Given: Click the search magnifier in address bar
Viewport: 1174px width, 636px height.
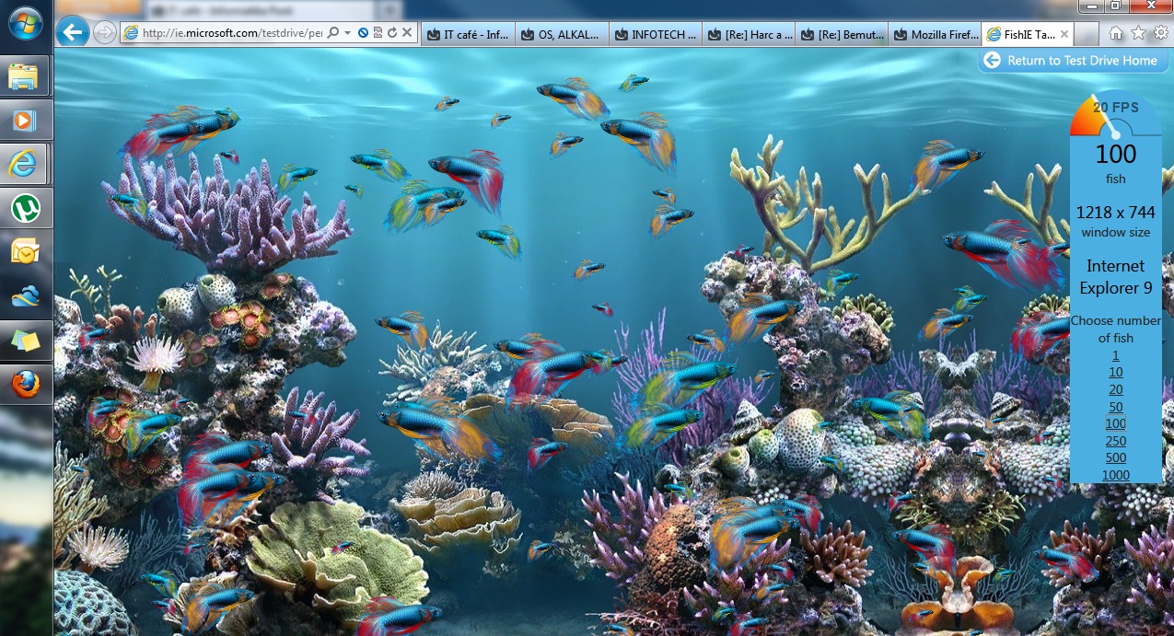Looking at the screenshot, I should [332, 33].
